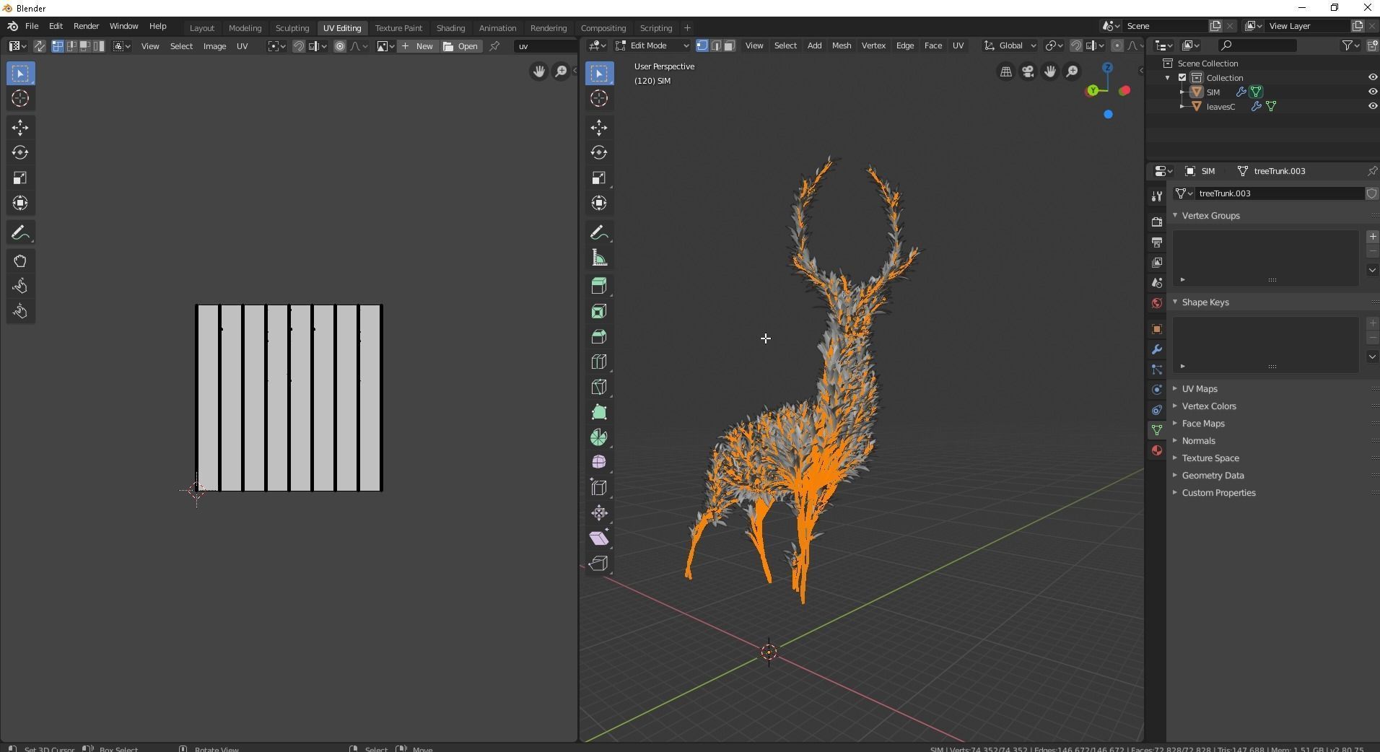Select the Move tool in UV editor
Image resolution: width=1380 pixels, height=752 pixels.
[x=20, y=128]
